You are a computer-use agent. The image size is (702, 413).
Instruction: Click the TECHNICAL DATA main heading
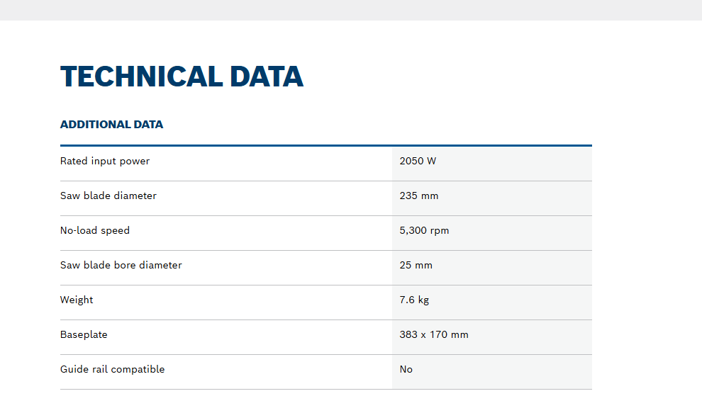pos(182,77)
